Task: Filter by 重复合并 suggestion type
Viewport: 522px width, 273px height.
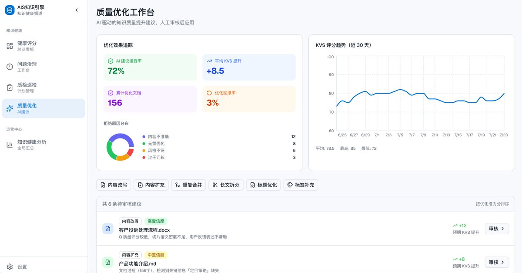Action: click(188, 185)
